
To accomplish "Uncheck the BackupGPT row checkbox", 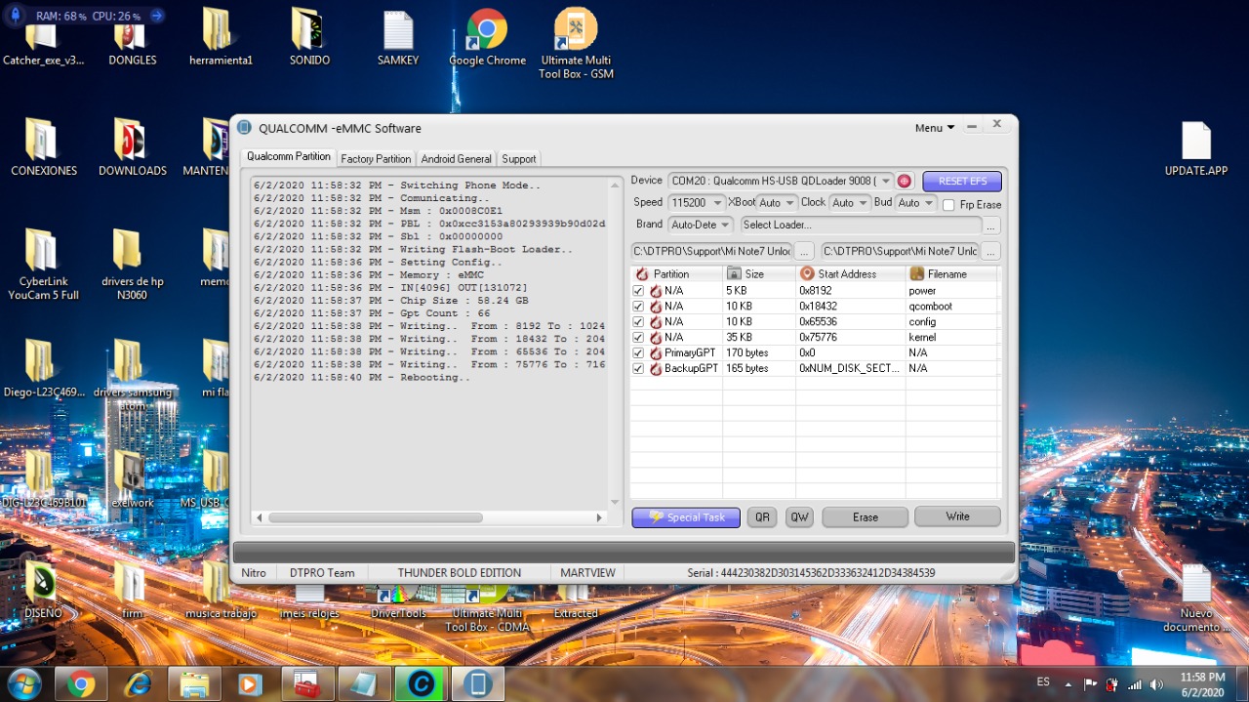I will tap(638, 369).
